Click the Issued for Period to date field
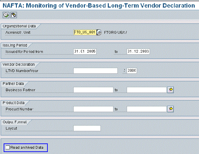199x154 pixels. pos(138,52)
